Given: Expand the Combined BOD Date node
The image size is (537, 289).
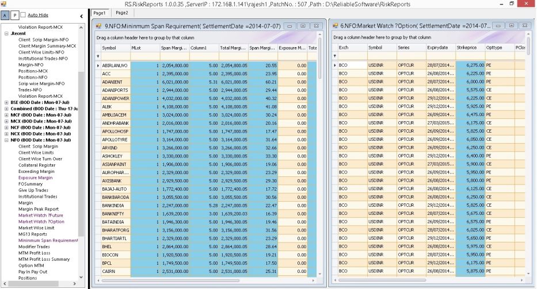Looking at the screenshot, I should pos(6,109).
